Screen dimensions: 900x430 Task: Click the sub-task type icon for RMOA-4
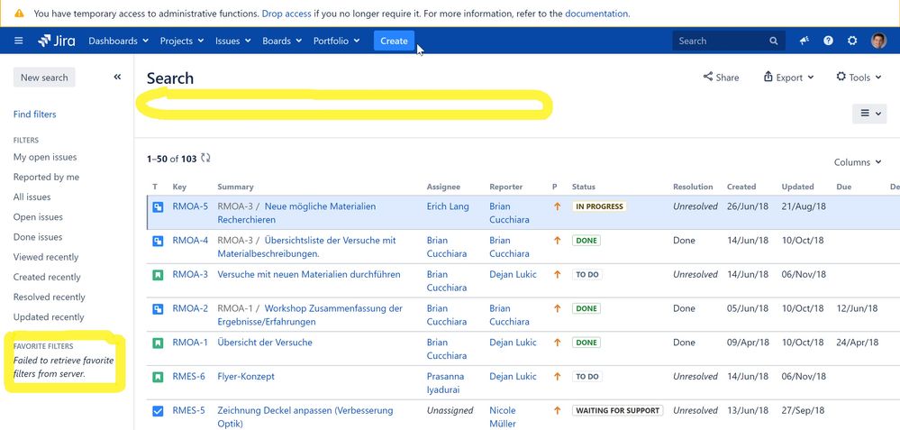(x=158, y=241)
